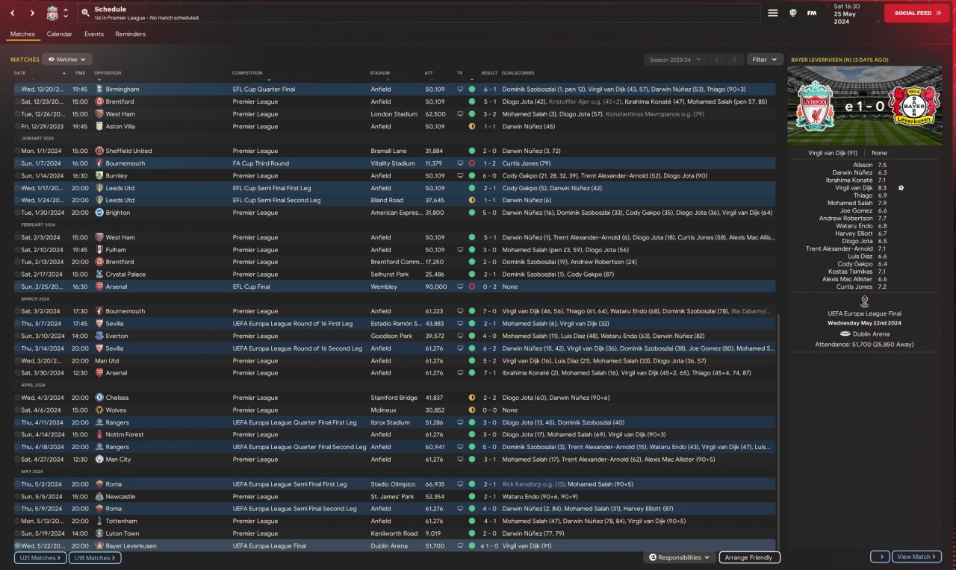Click the orange draw dot on Aston Villa row
956x570 pixels.
point(472,126)
